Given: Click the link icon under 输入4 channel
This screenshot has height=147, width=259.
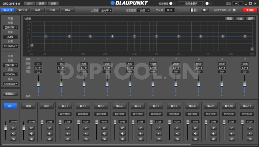Looking at the screenshot, I should click(122, 139).
